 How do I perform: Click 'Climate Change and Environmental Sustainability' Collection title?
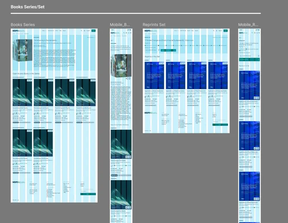point(169,40)
